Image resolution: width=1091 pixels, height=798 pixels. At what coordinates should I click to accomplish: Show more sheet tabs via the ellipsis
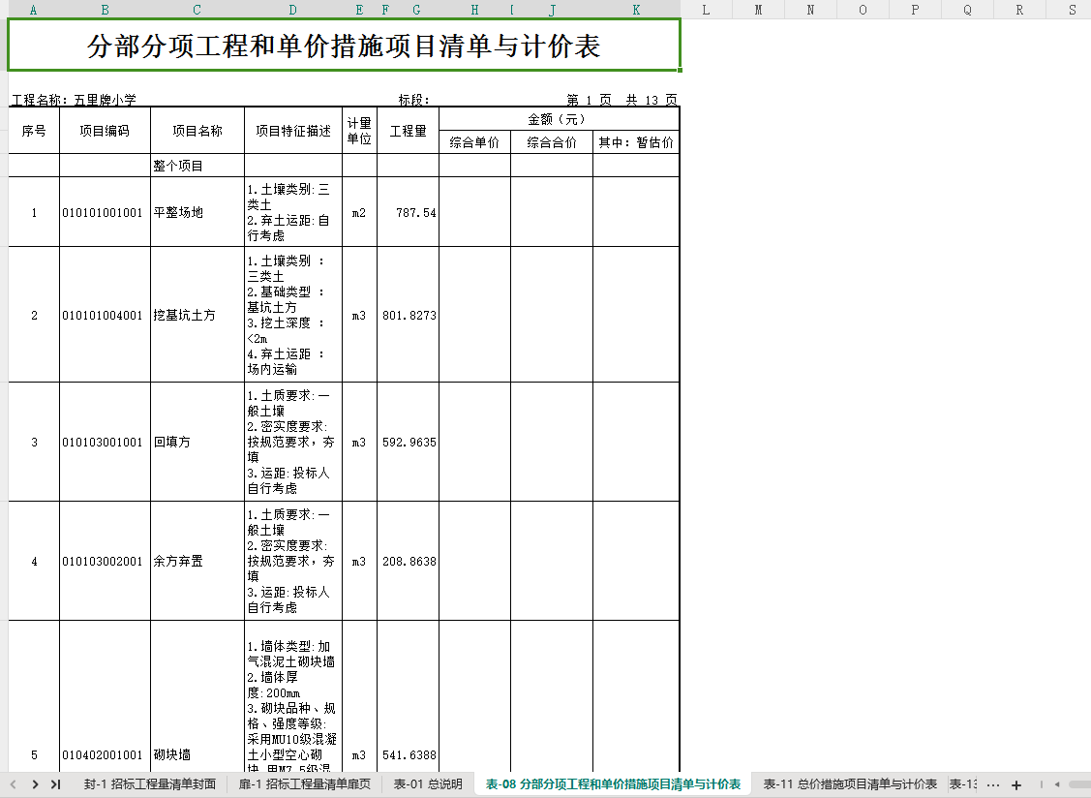pyautogui.click(x=993, y=784)
